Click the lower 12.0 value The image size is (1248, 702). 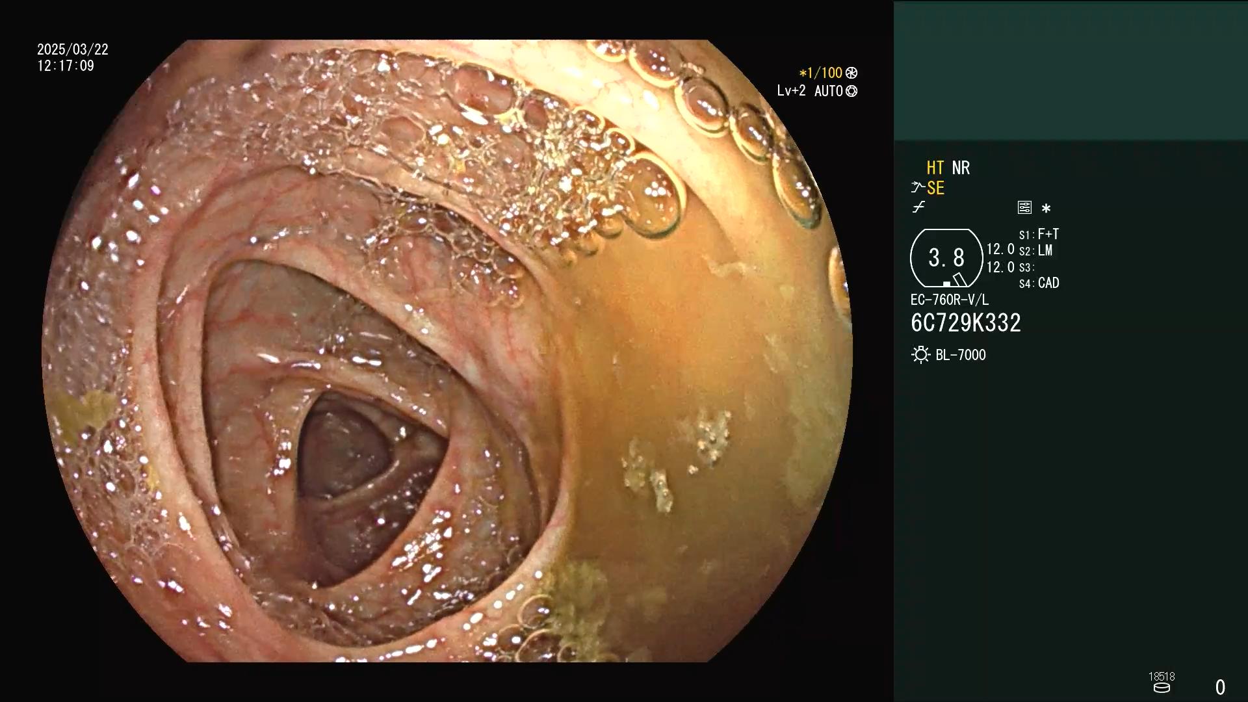point(1000,267)
